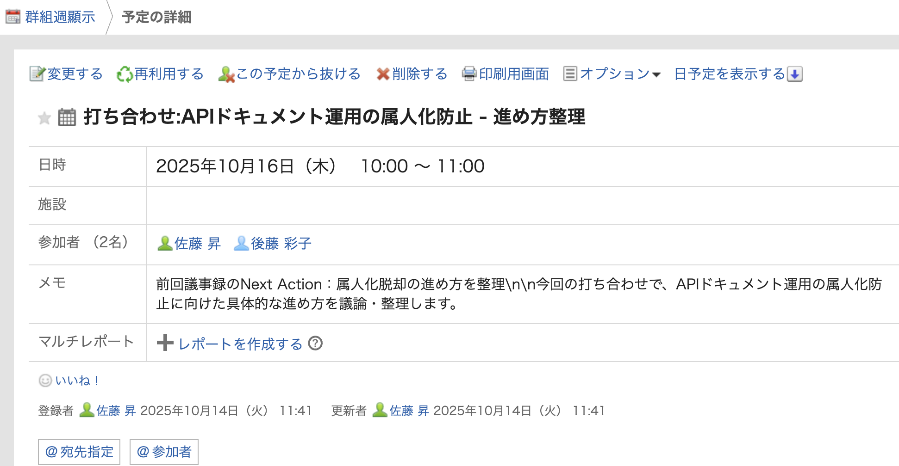
Task: Click the 日予定を表示する down arrow icon
Action: tap(795, 74)
